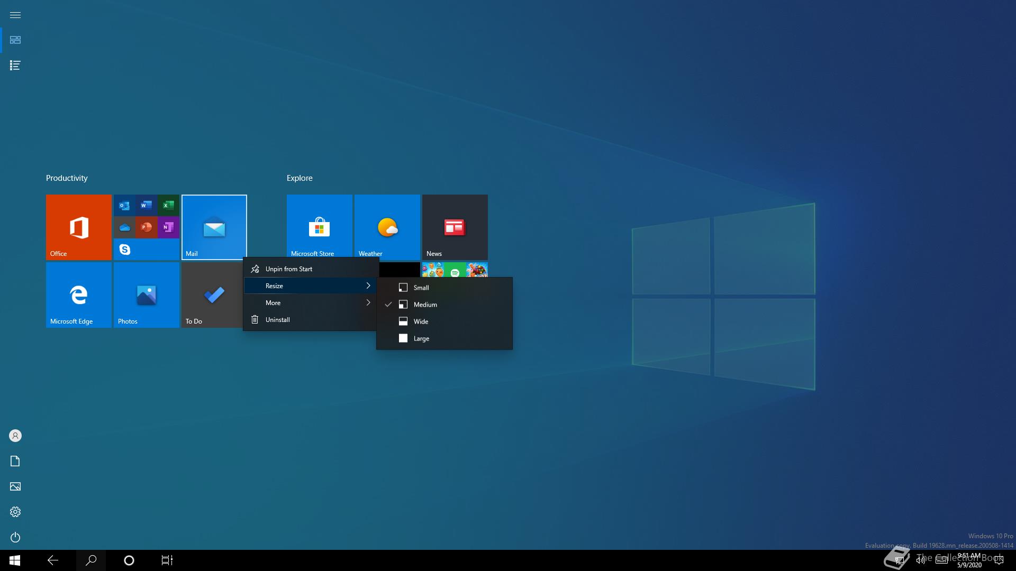Image resolution: width=1016 pixels, height=571 pixels.
Task: Click the Productivity group header
Action: click(x=67, y=178)
